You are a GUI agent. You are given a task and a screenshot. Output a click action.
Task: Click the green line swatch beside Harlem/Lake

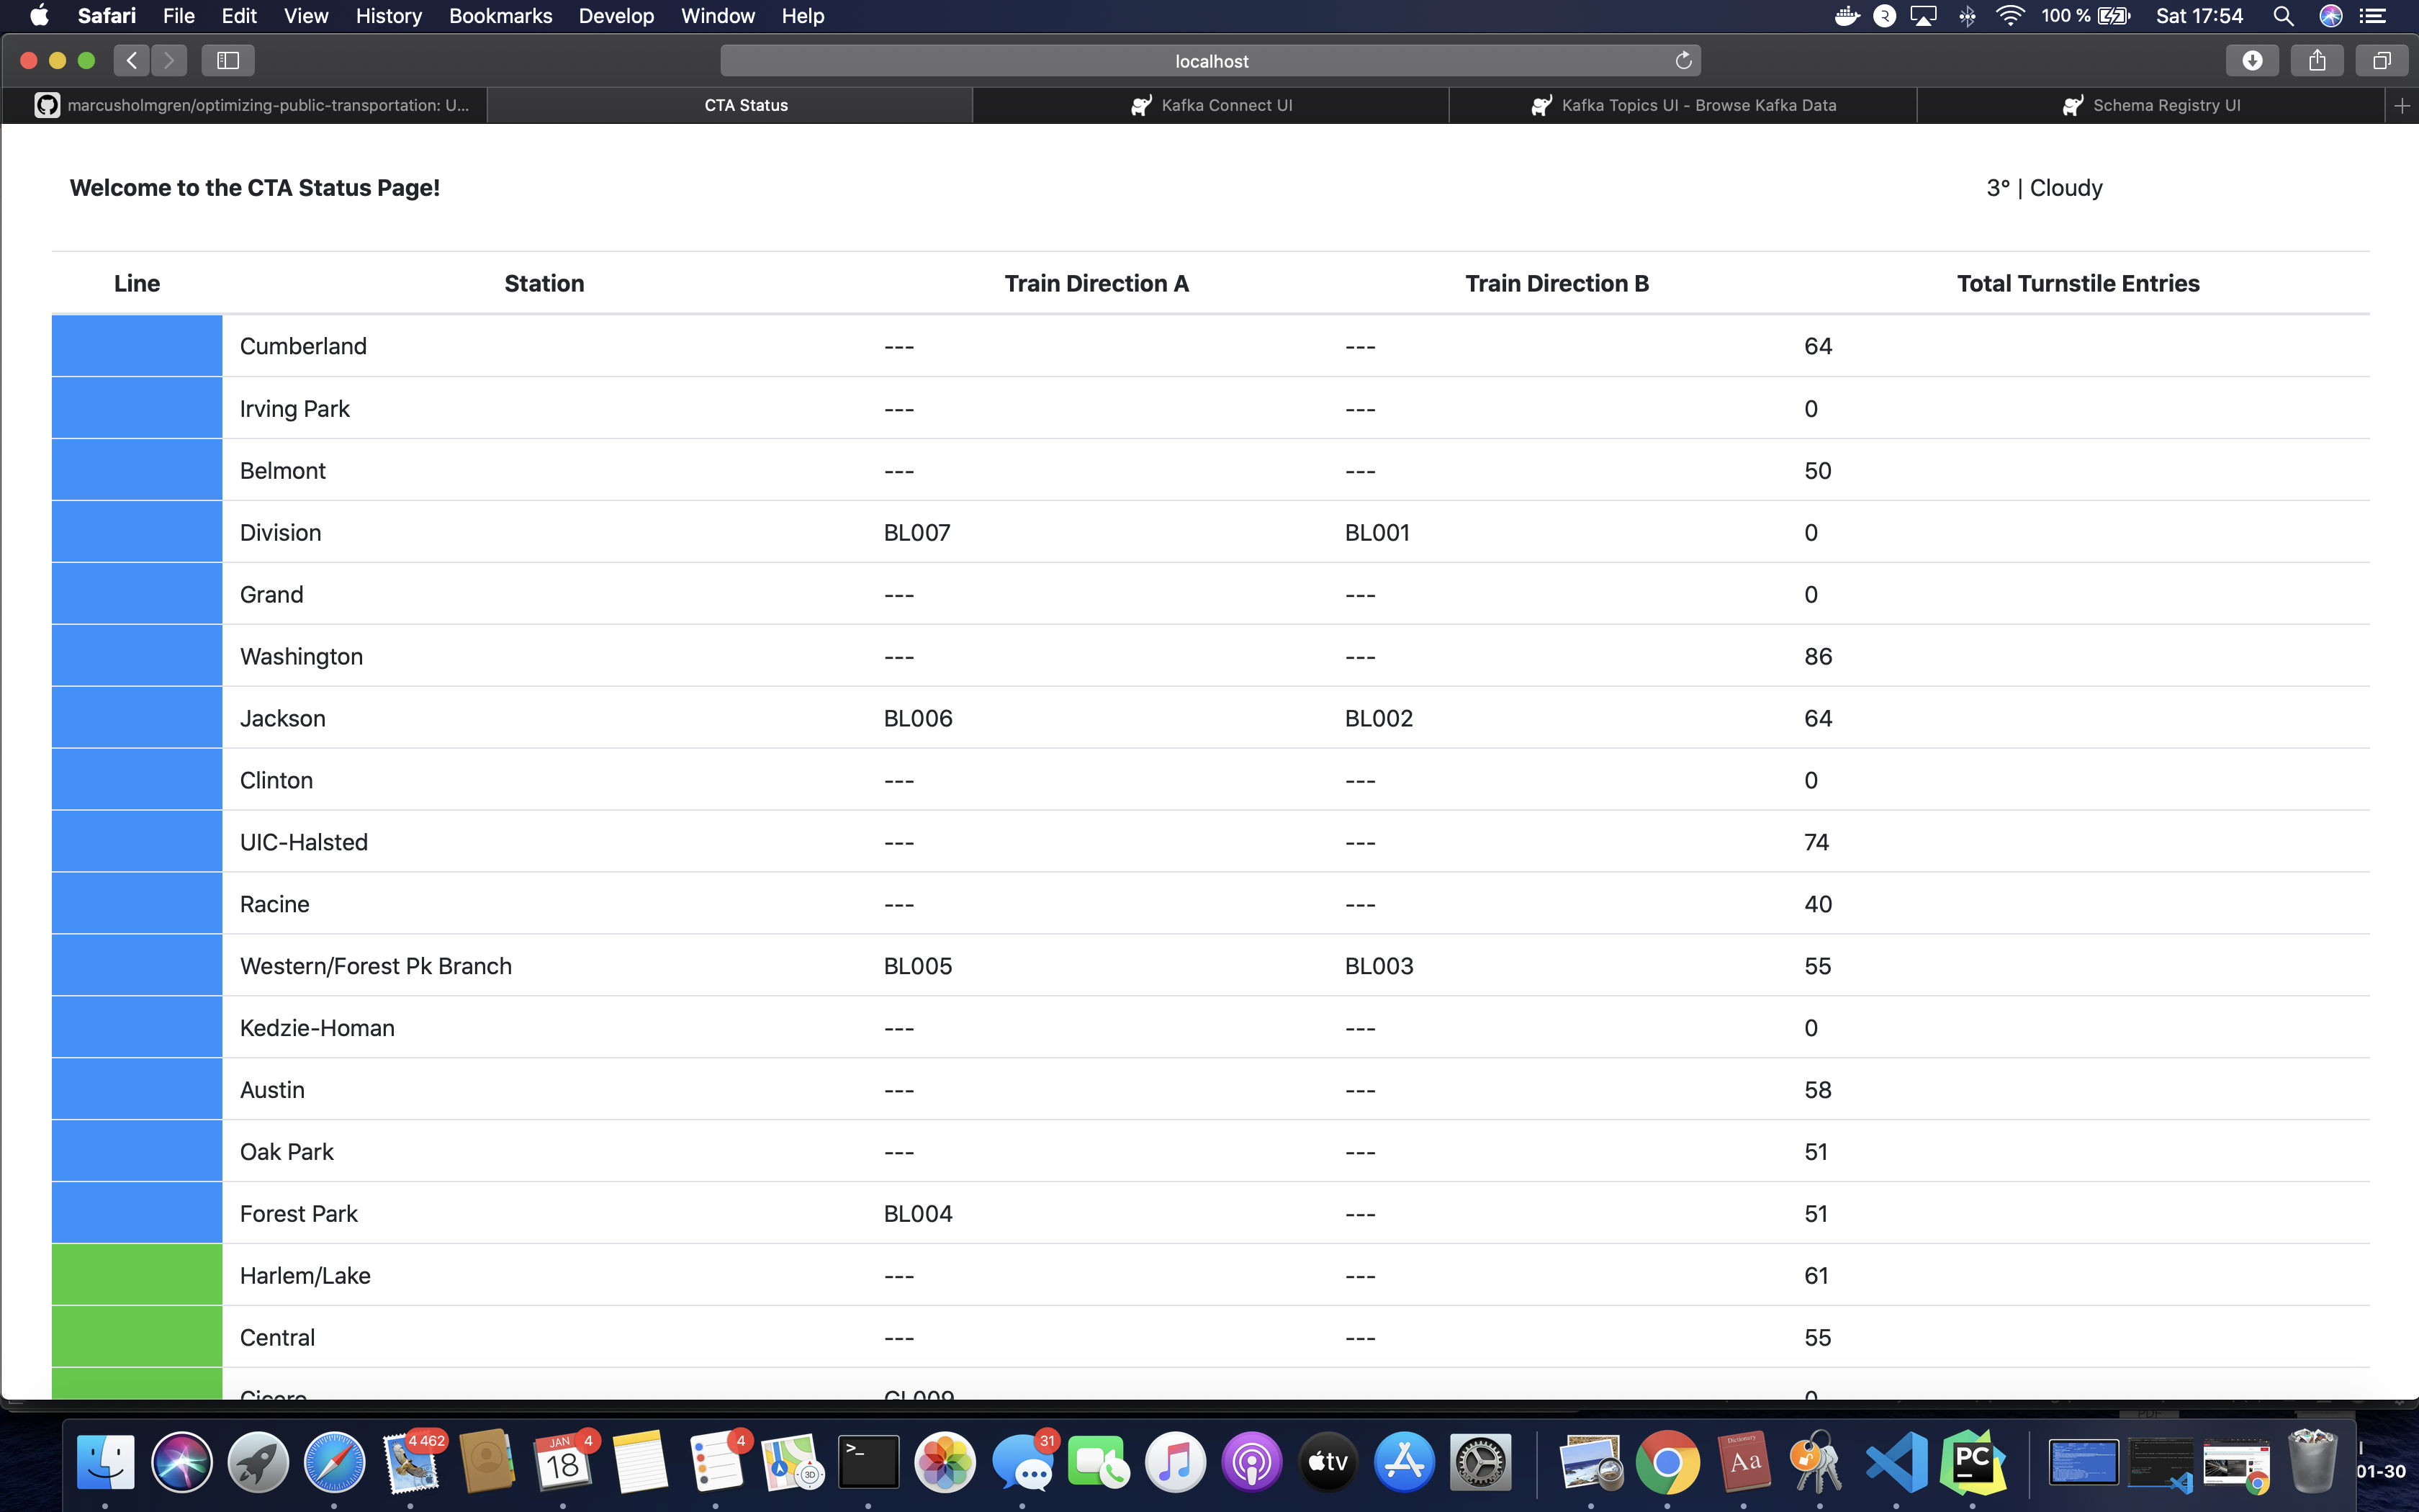pyautogui.click(x=137, y=1275)
